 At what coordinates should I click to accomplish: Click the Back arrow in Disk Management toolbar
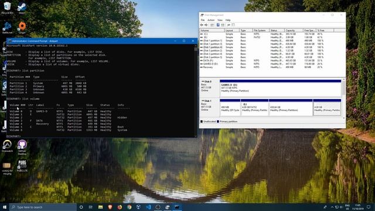(202, 25)
